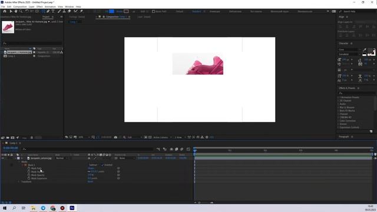Open the Window menu
This screenshot has width=377, height=212.
pos(70,6)
